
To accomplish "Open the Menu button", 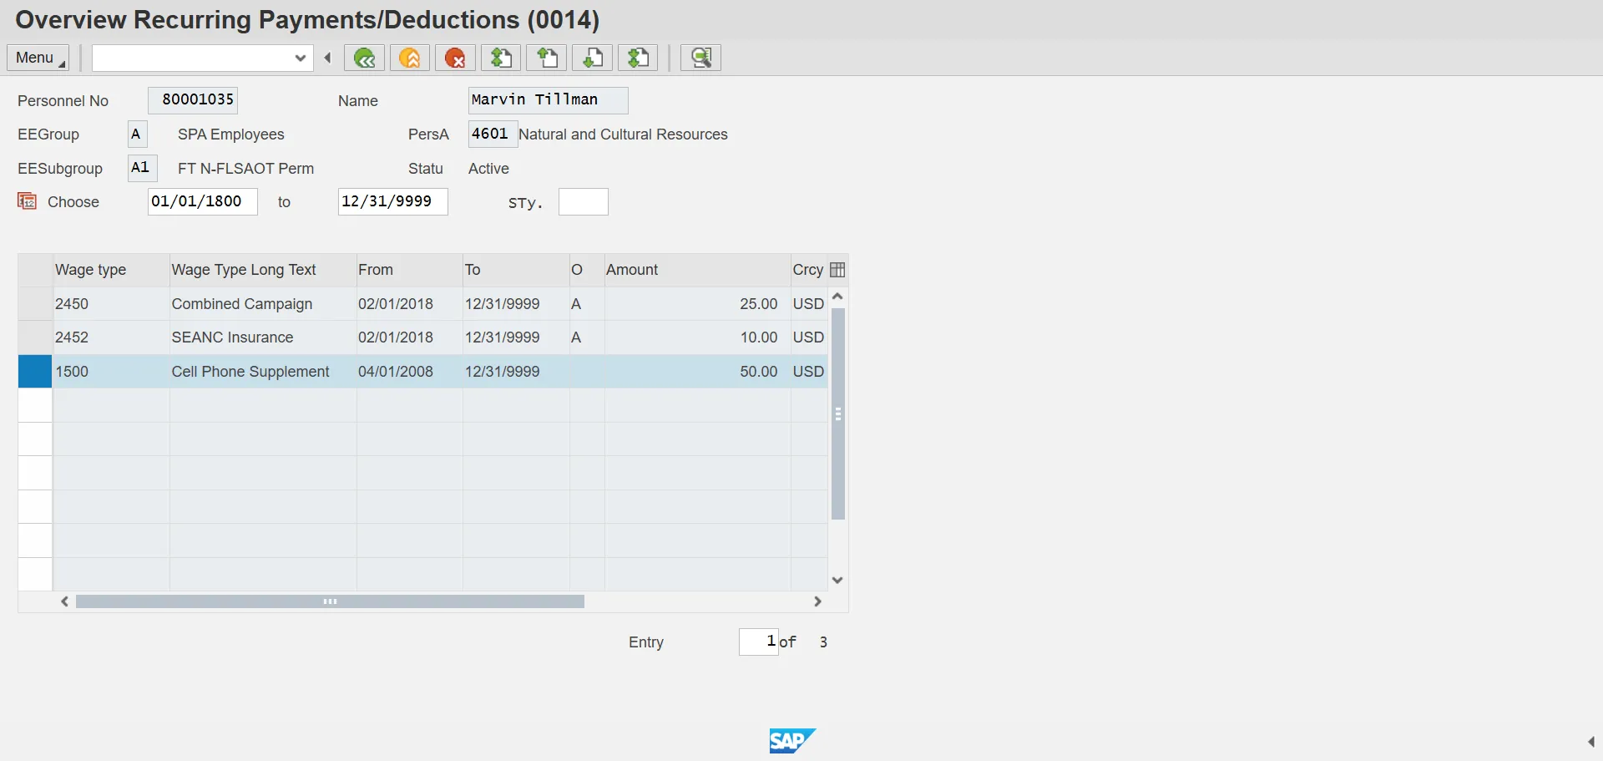I will (38, 58).
